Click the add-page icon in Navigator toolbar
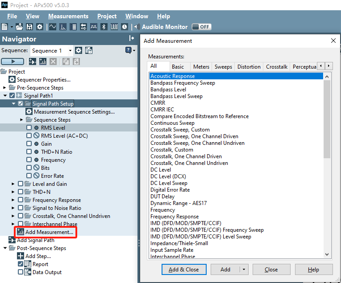Screen dimensions: 341x283 76,62
